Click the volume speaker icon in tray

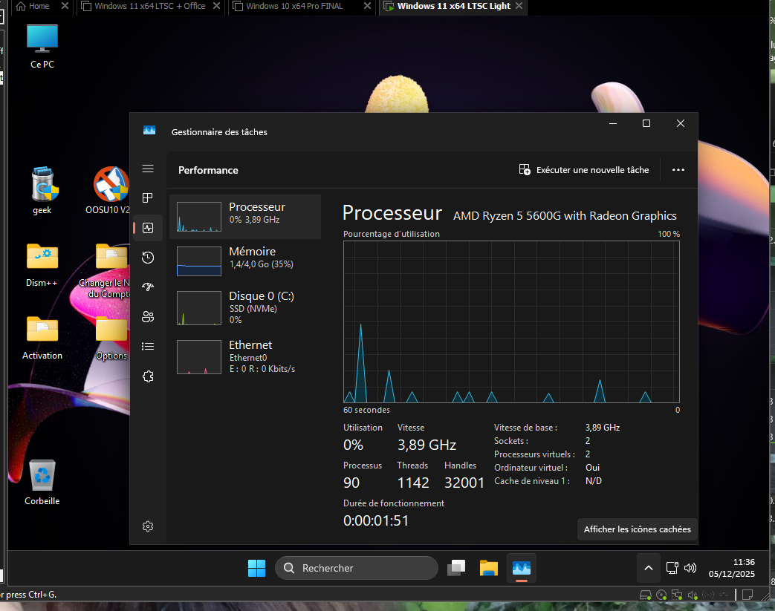point(690,568)
